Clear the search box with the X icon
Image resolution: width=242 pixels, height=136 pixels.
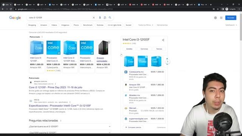[94, 18]
